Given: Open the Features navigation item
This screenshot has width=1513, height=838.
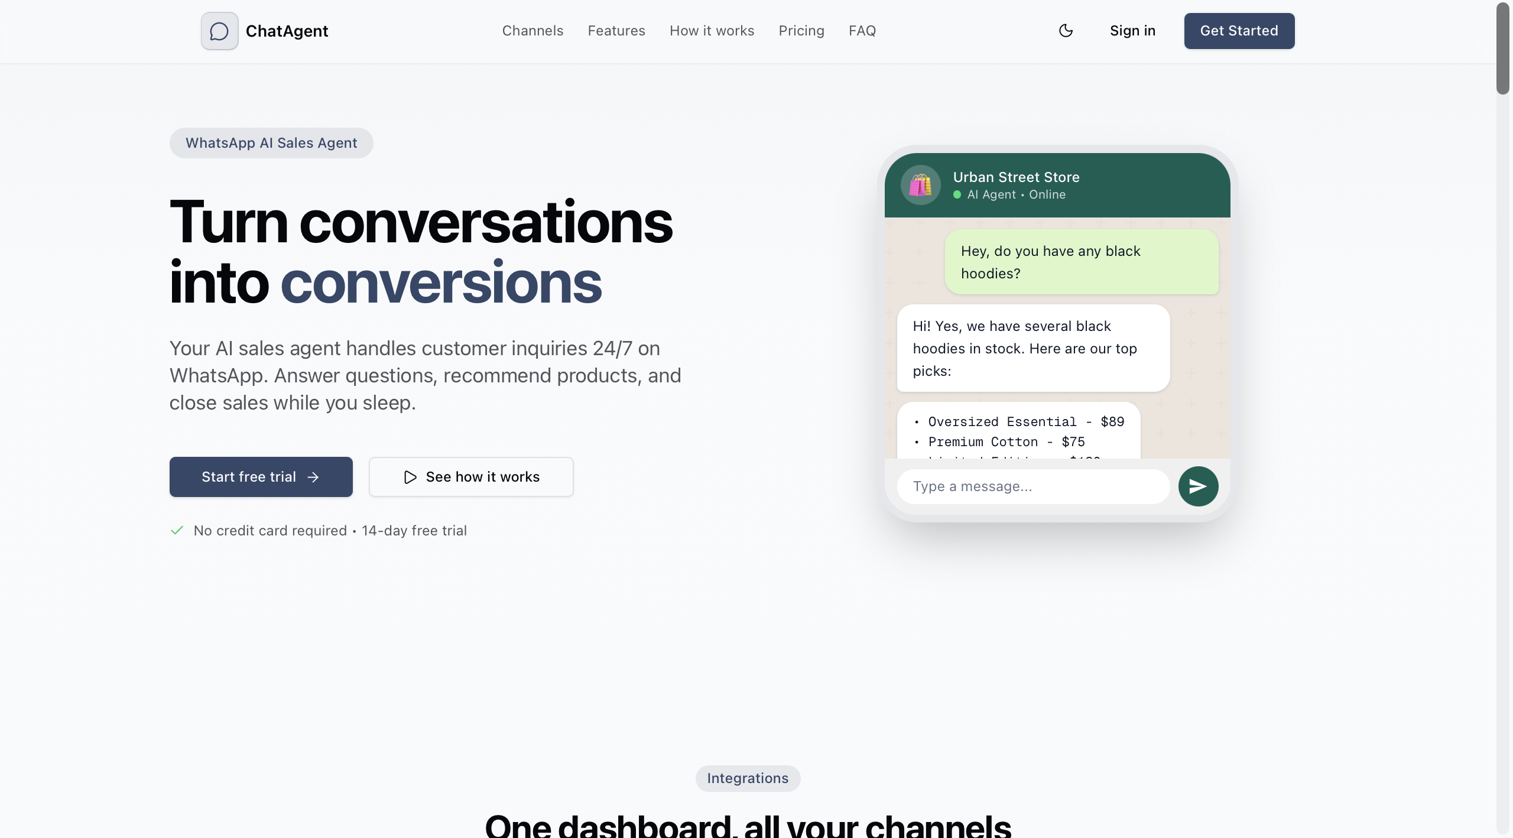Looking at the screenshot, I should 616,30.
